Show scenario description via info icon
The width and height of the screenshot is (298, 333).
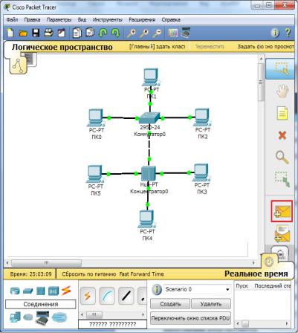157,289
